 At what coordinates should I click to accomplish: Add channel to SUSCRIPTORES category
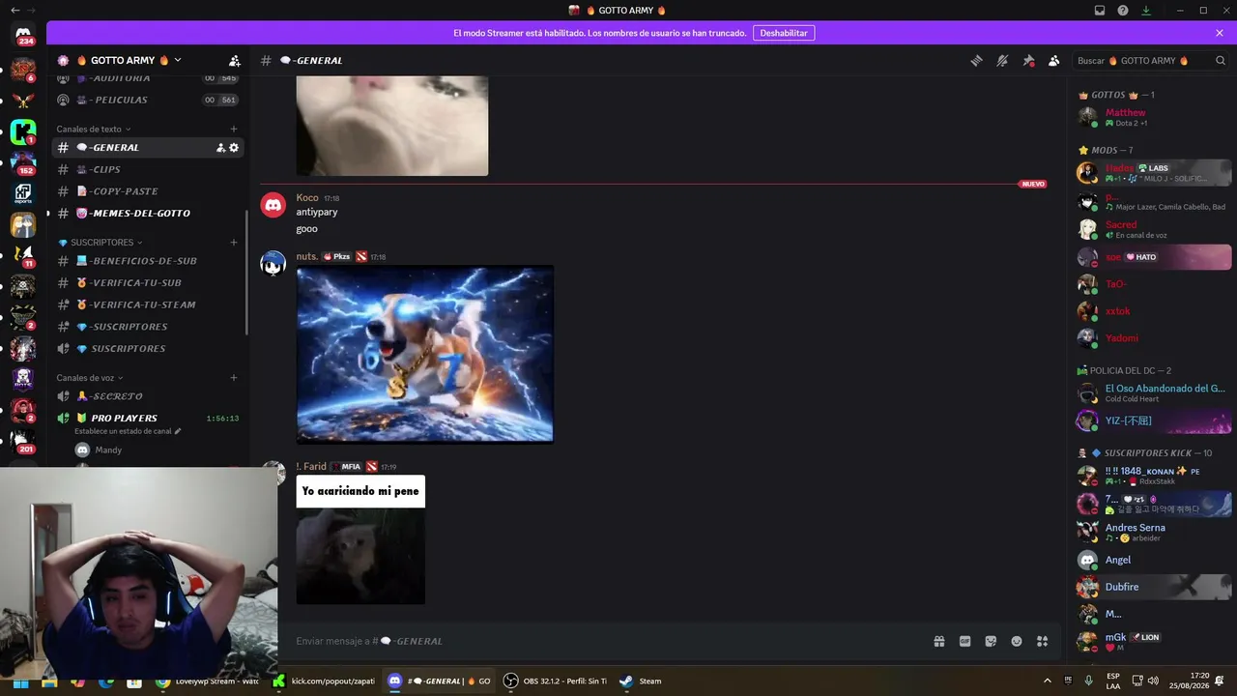click(234, 243)
